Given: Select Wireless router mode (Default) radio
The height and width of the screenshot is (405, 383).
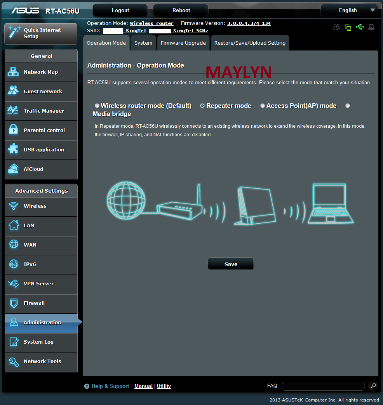Looking at the screenshot, I should 97,106.
